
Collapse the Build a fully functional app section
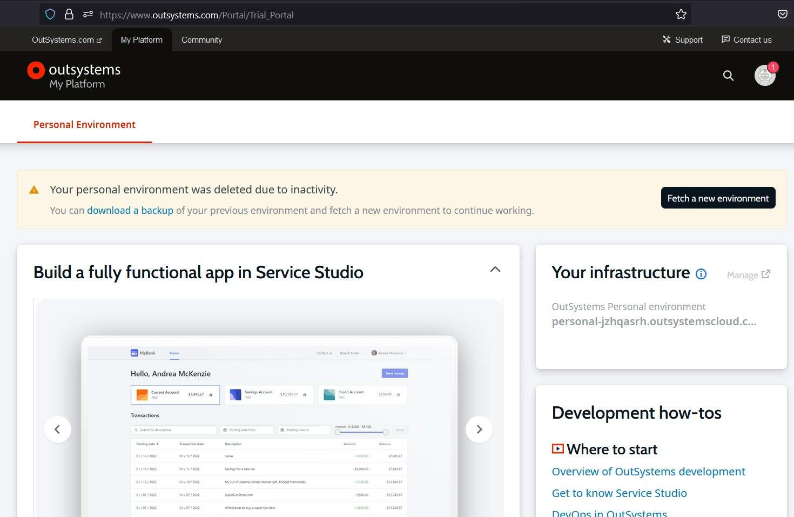[495, 269]
